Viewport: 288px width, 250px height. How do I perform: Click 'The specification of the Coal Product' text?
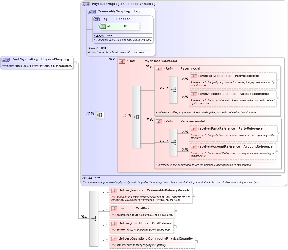[142, 215]
